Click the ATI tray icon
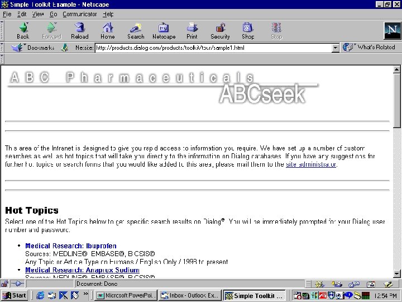 [x=323, y=296]
